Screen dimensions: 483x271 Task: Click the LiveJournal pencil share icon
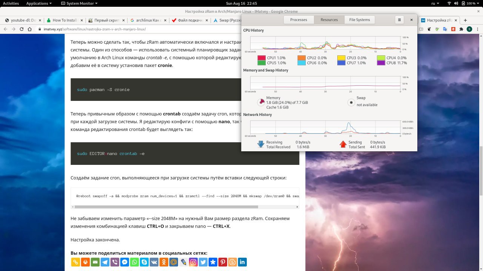point(183,262)
